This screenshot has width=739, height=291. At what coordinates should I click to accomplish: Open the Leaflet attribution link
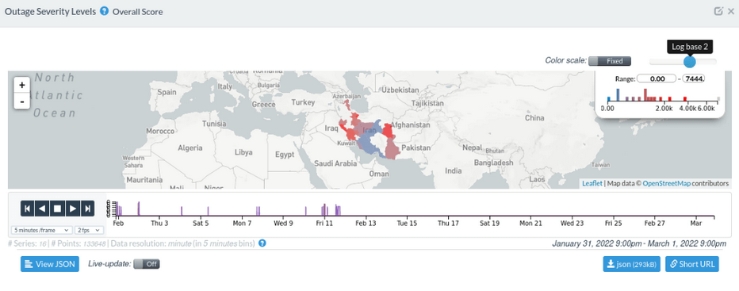coord(592,183)
